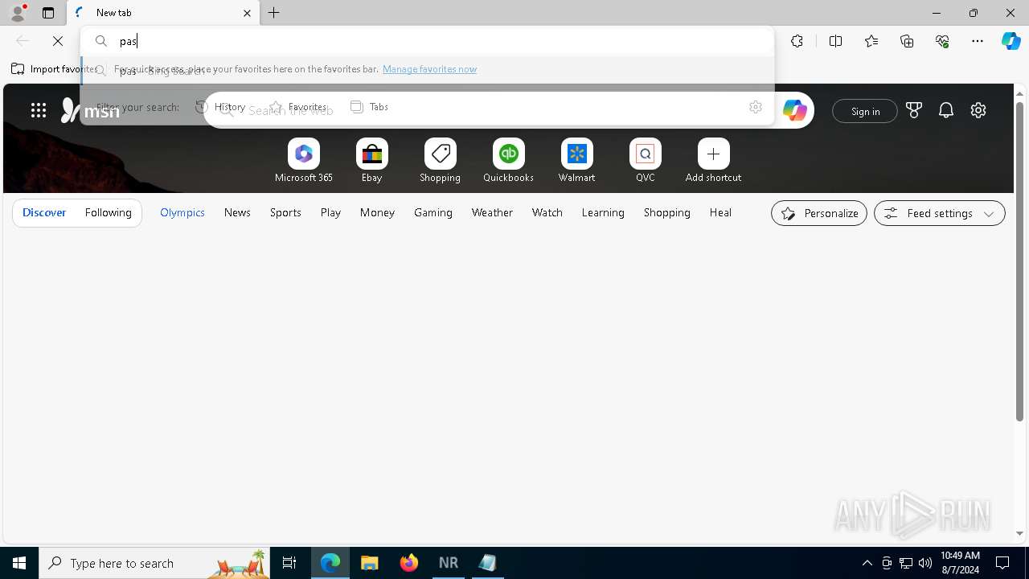
Task: Open the browser profile icon
Action: 17,12
